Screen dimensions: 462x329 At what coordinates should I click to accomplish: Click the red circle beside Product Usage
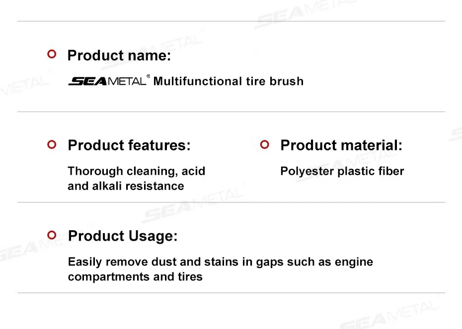pos(52,235)
